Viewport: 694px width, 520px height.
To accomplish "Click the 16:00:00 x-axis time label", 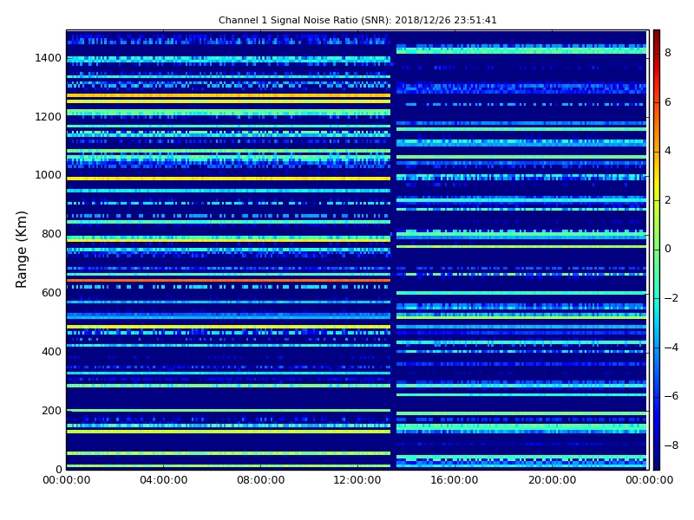I will pos(455,480).
